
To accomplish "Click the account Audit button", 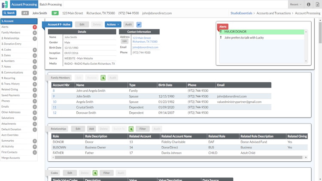I will click(x=128, y=24).
